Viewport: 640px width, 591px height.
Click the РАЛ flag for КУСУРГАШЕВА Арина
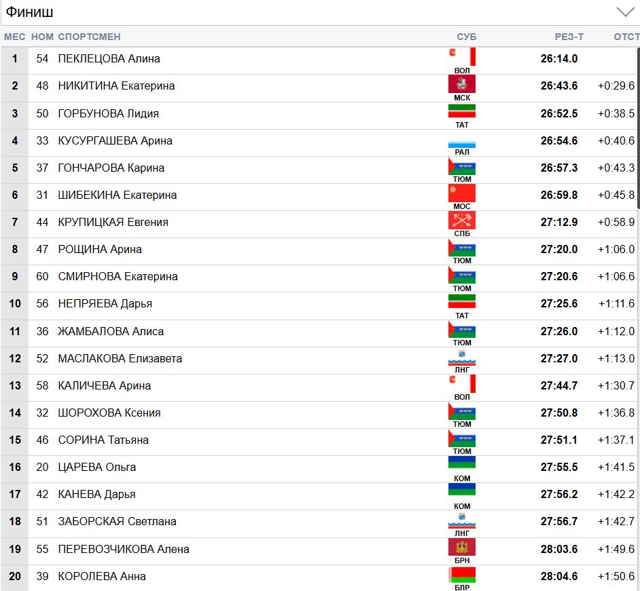pos(462,144)
